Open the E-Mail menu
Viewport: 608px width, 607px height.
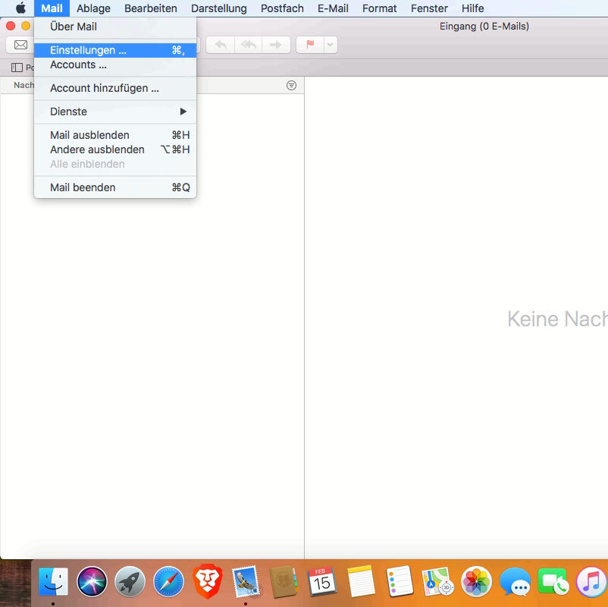click(333, 8)
